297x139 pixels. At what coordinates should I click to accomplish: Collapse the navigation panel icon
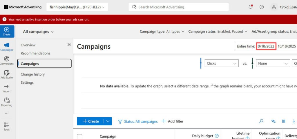(69, 44)
